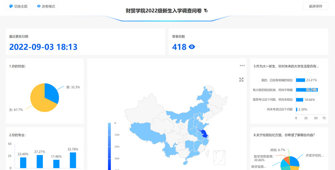Click the 18.66% bar in question 5 chart
Screen dimensions: 335x170
[299, 100]
